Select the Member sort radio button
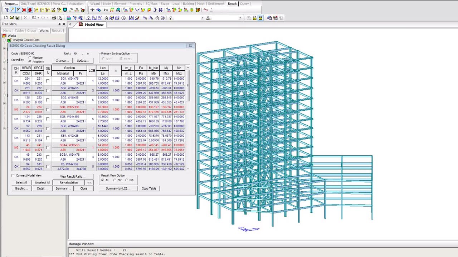Image resolution: width=458 pixels, height=257 pixels. (x=30, y=58)
